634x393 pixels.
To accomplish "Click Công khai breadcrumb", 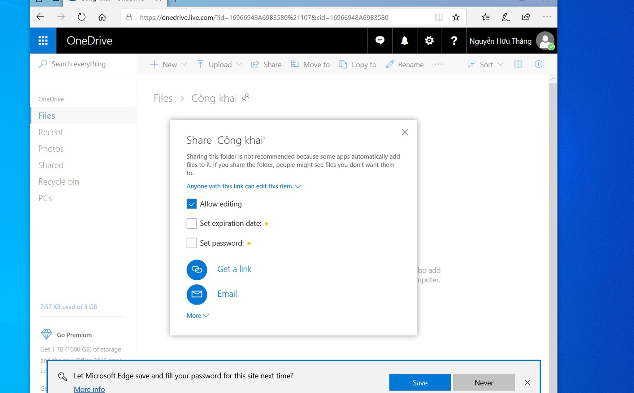I will coord(214,98).
